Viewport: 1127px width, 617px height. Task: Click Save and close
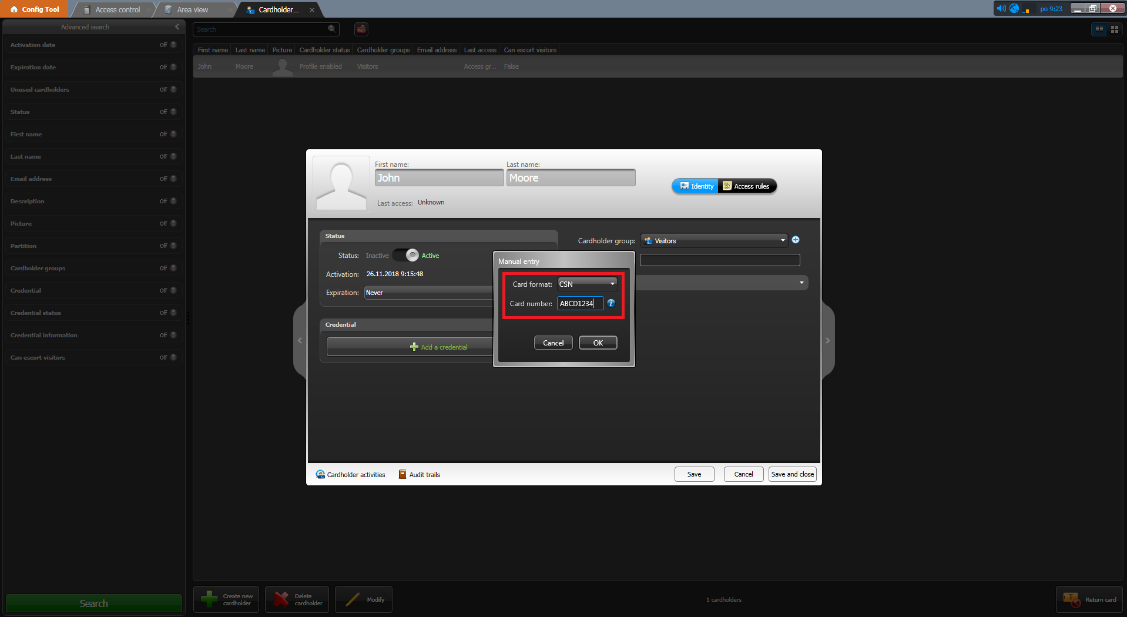tap(792, 474)
